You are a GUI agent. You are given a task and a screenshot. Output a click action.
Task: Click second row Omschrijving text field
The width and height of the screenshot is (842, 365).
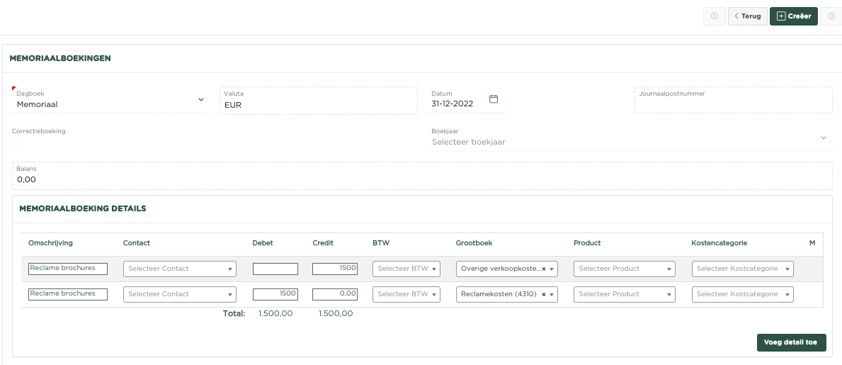68,294
